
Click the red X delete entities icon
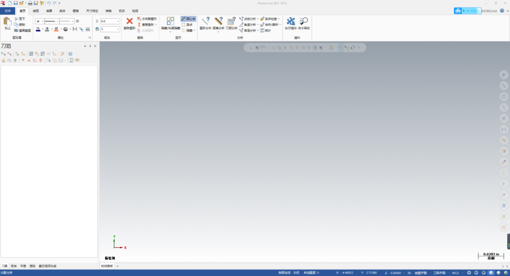[129, 21]
